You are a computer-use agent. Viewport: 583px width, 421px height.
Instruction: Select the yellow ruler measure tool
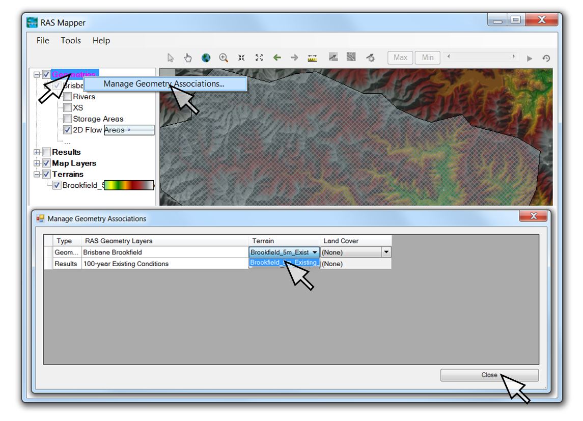[x=312, y=58]
